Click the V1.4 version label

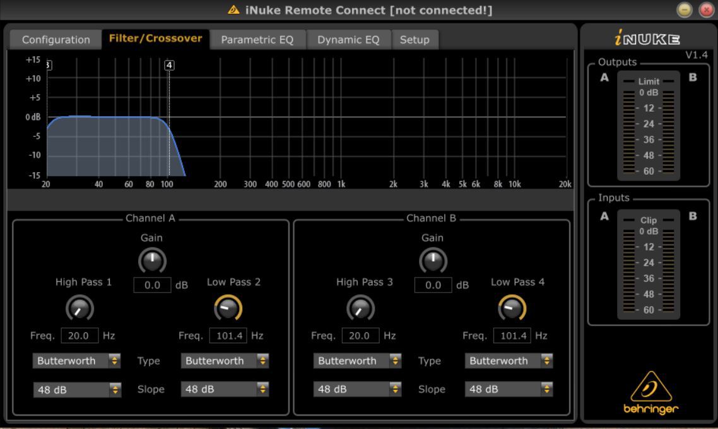pyautogui.click(x=697, y=55)
